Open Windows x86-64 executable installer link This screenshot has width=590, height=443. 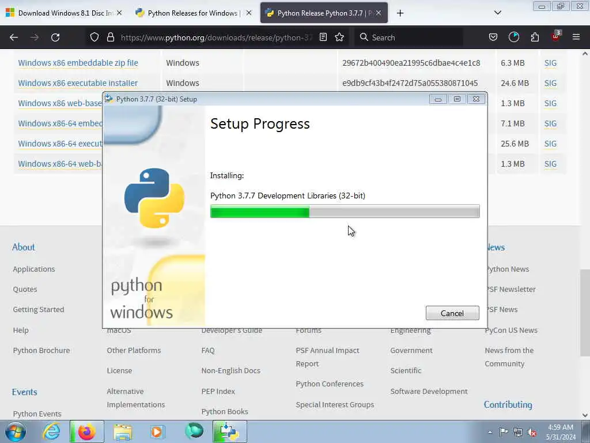60,144
